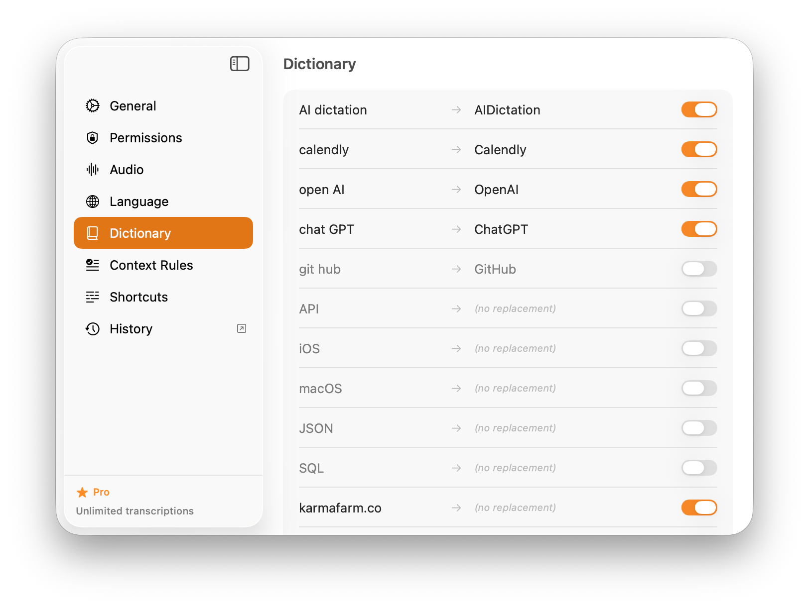Viewport: 809px width, 609px height.
Task: Click the Permissions shield icon
Action: (x=93, y=138)
